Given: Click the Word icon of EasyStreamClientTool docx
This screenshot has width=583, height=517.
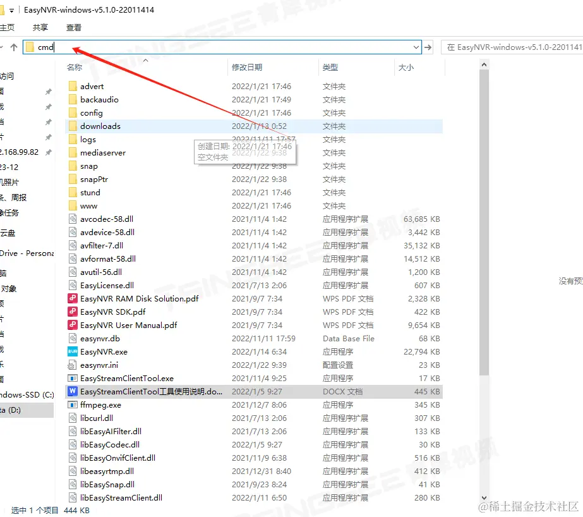Looking at the screenshot, I should [x=73, y=391].
